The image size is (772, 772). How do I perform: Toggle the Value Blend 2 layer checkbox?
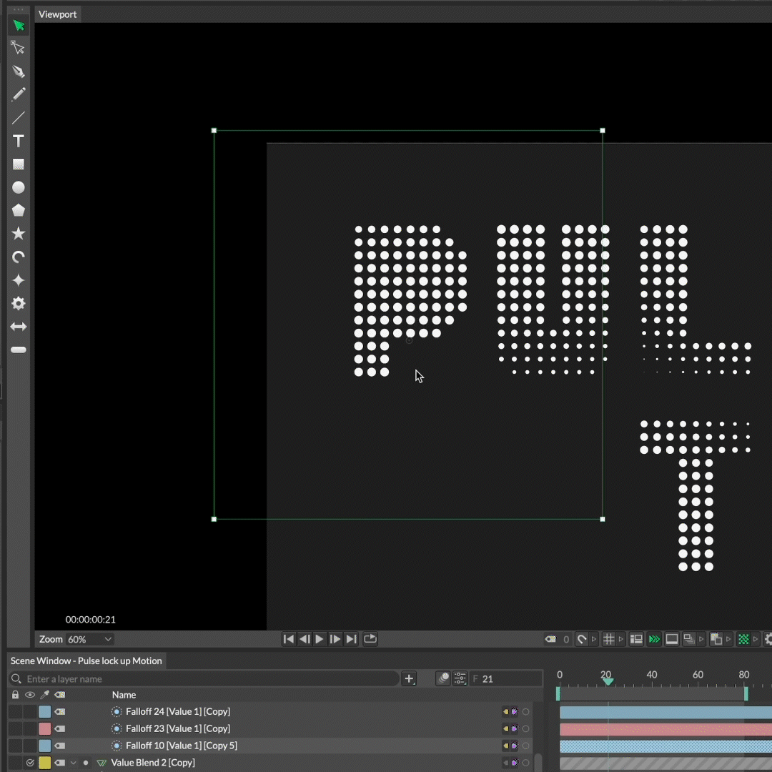coord(30,763)
